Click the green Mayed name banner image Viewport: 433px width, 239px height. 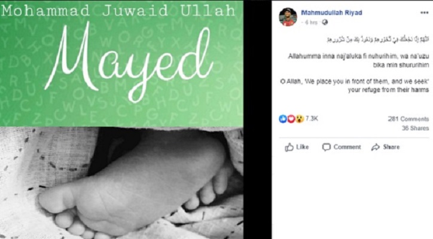click(x=121, y=63)
